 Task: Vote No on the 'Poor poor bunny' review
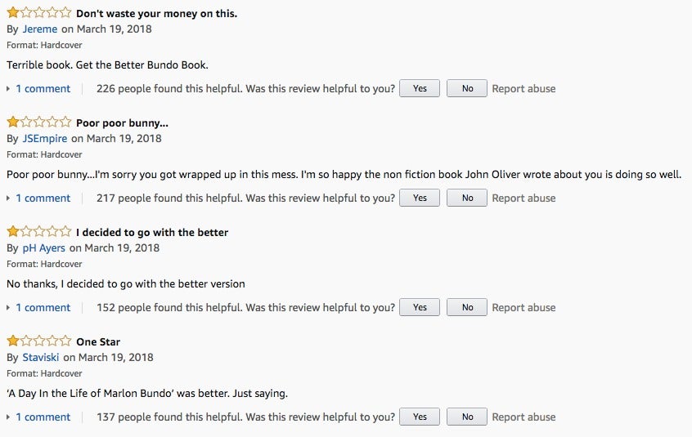pos(467,198)
